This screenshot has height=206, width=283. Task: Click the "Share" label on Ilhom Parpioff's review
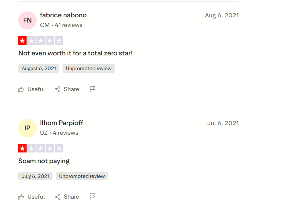(71, 197)
